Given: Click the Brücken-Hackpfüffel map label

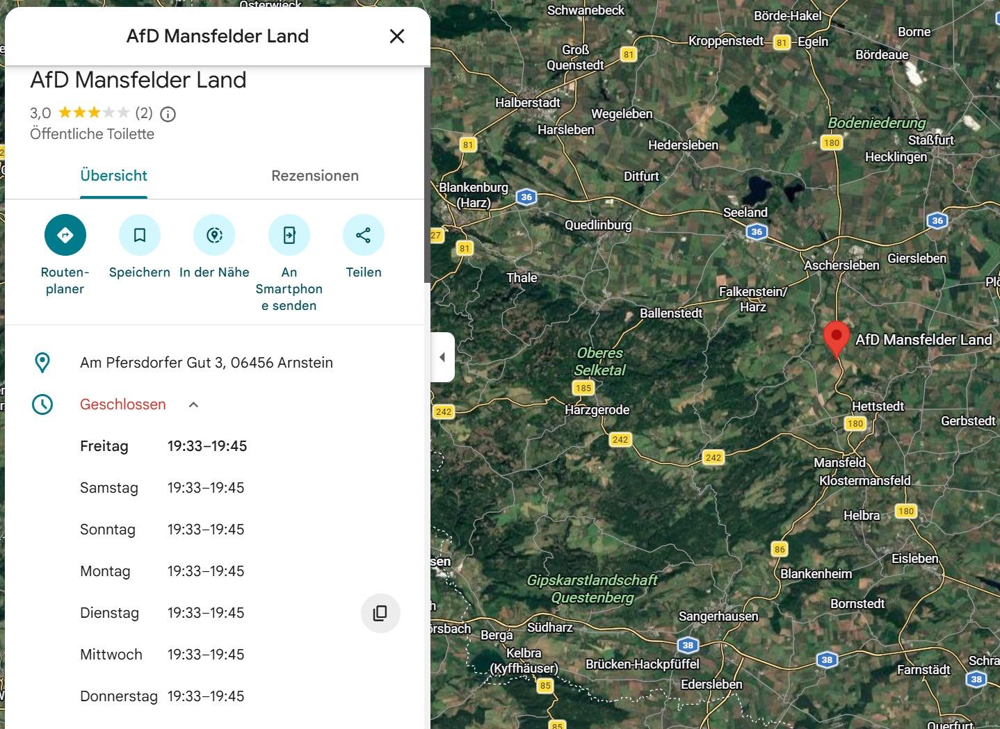Looking at the screenshot, I should click(643, 664).
